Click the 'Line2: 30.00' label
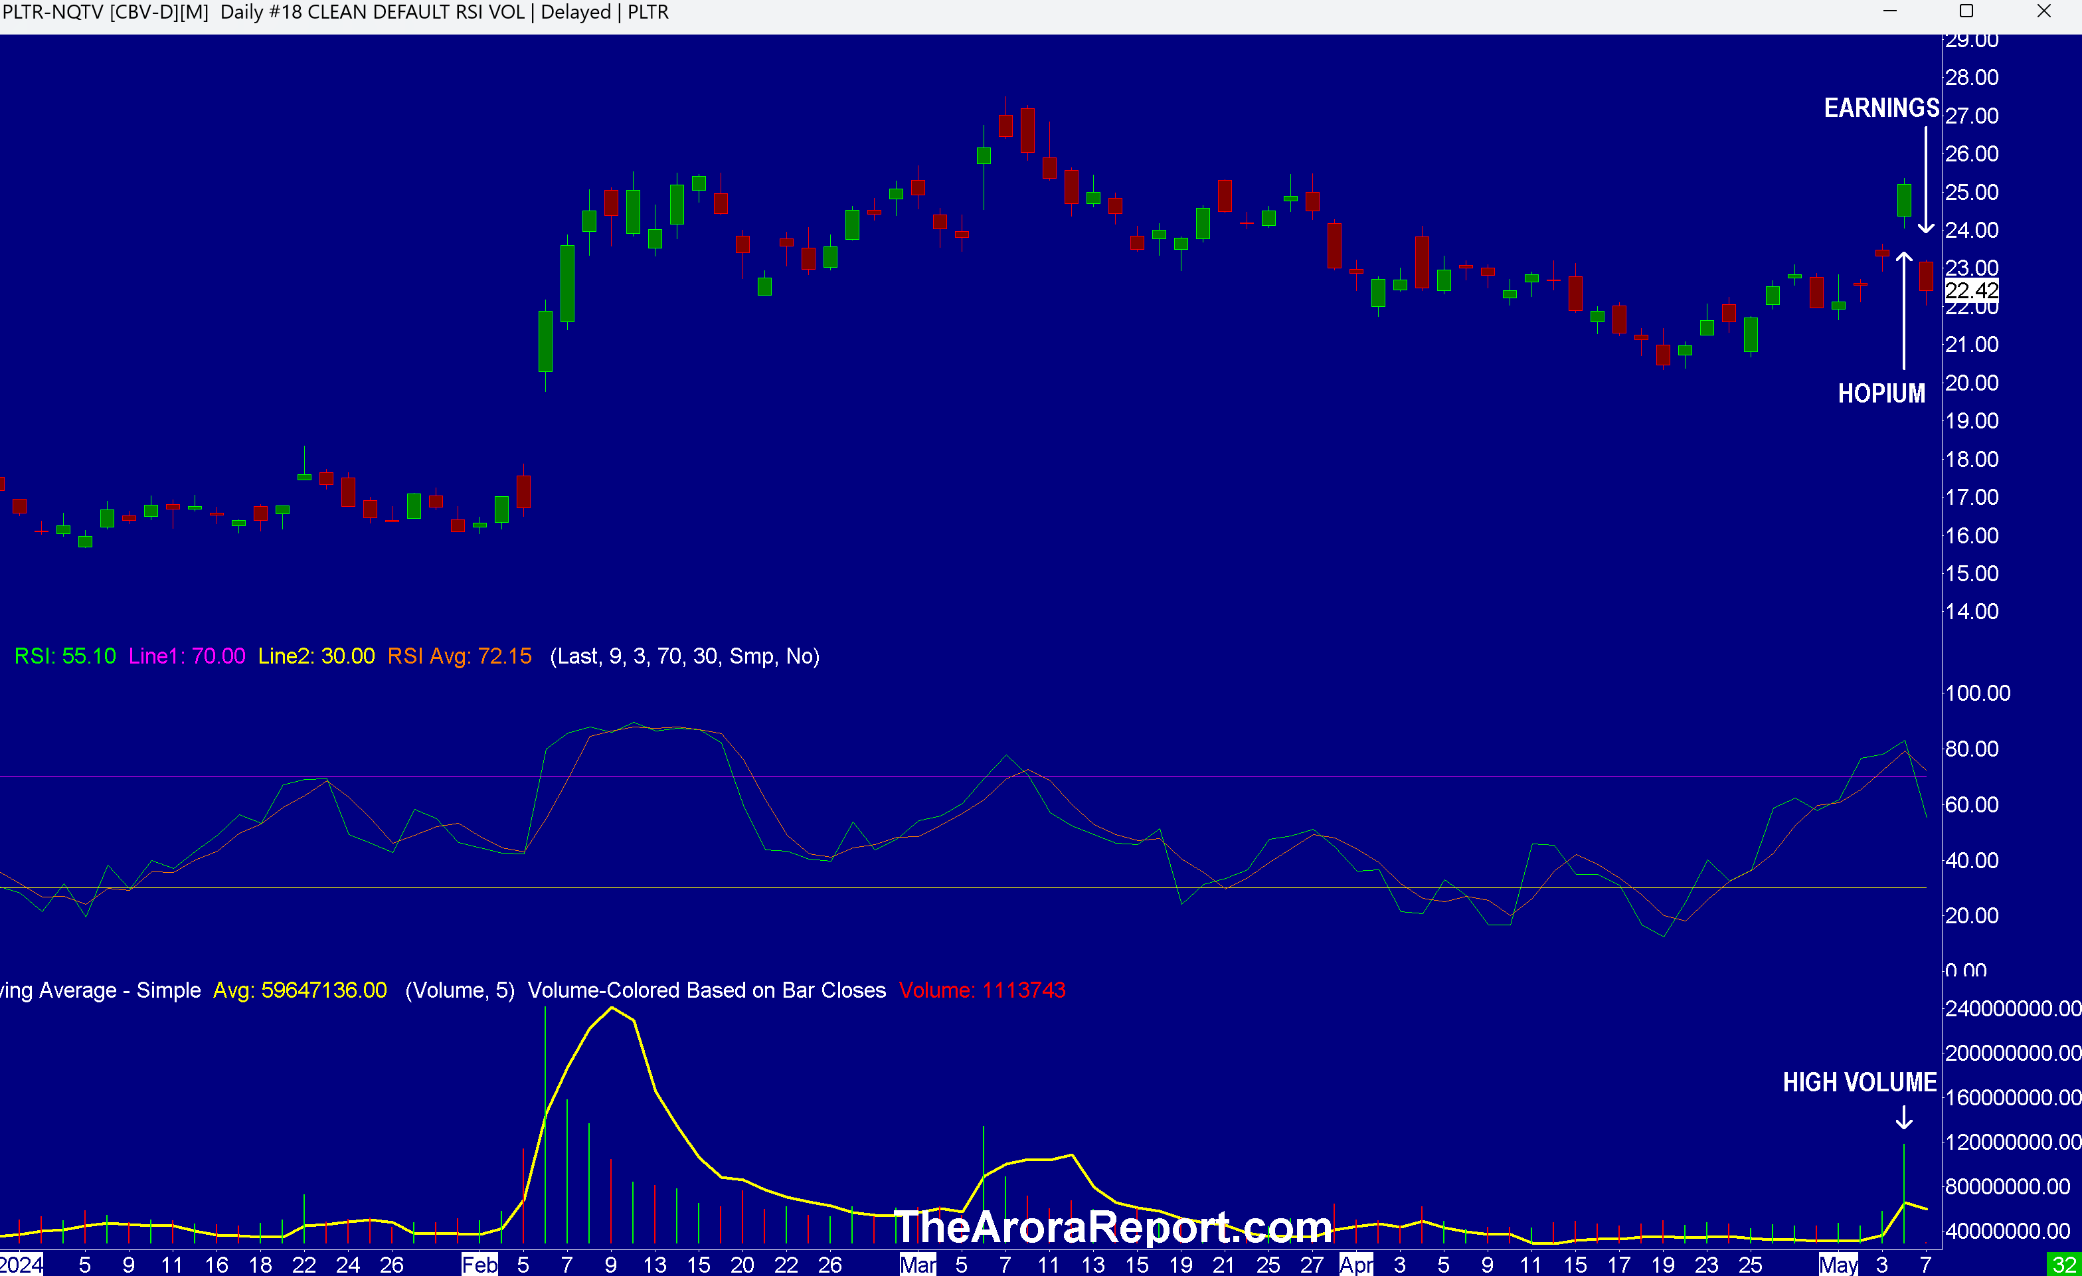 coord(316,656)
